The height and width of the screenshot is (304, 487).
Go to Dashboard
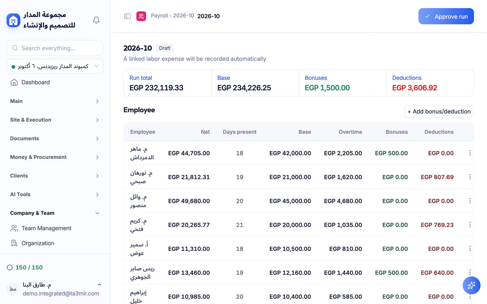[x=55, y=82]
